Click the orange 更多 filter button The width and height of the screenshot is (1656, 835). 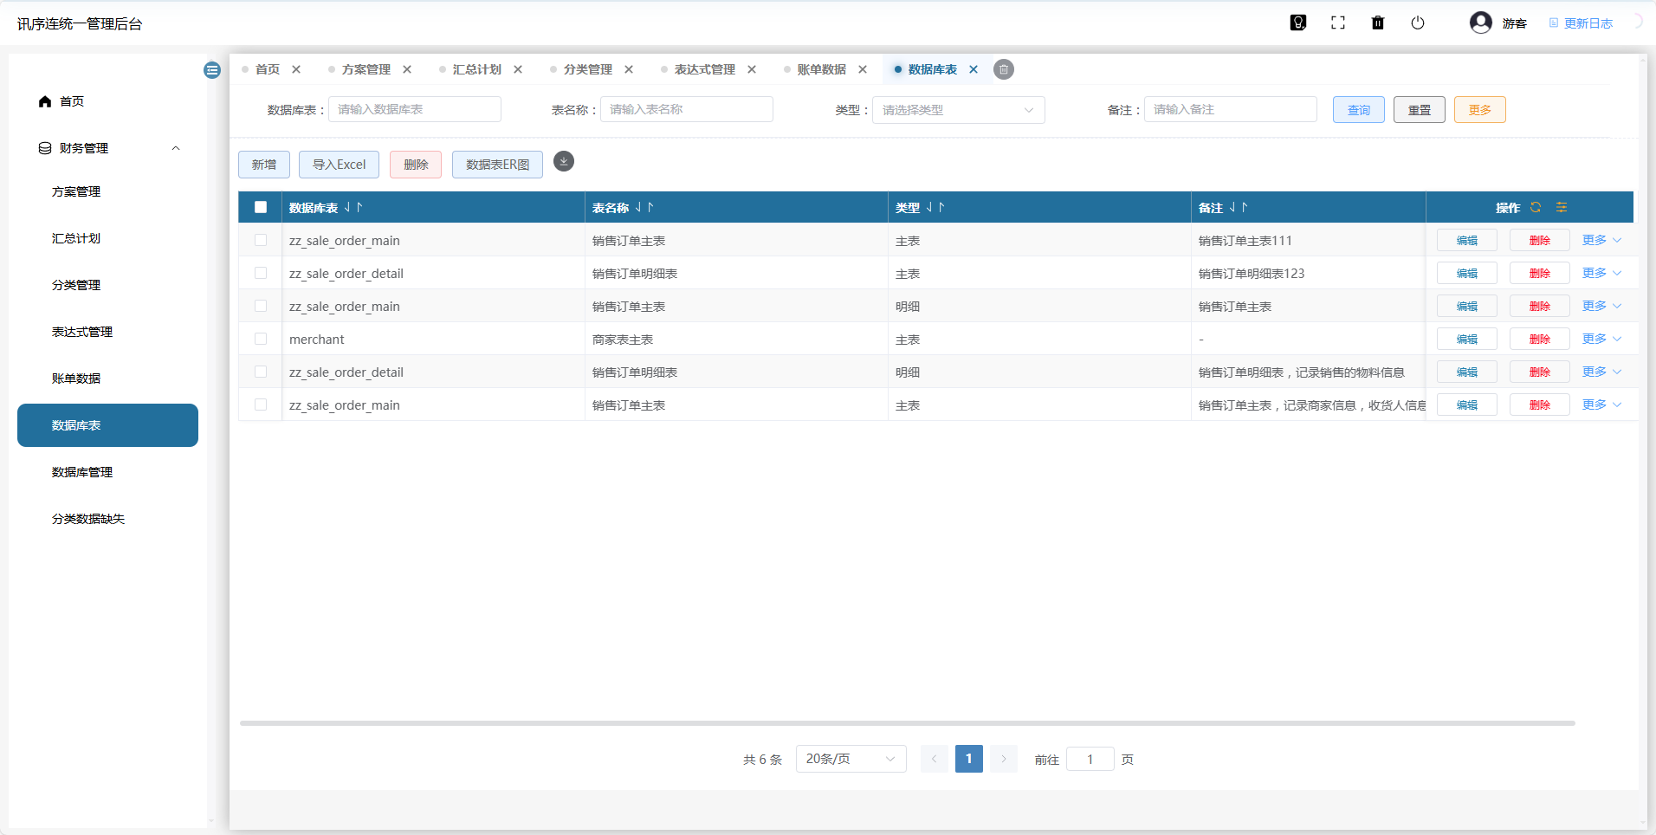click(1480, 110)
